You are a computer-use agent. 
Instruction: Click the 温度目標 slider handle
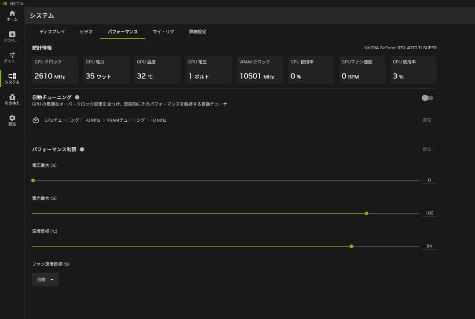tap(351, 246)
